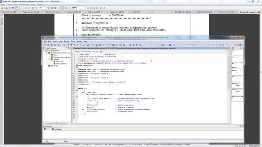
Task: Switch to Errors tab in Messages
Action: [x=47, y=129]
